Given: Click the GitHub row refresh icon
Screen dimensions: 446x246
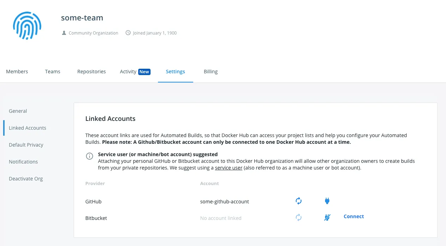Looking at the screenshot, I should [x=299, y=201].
